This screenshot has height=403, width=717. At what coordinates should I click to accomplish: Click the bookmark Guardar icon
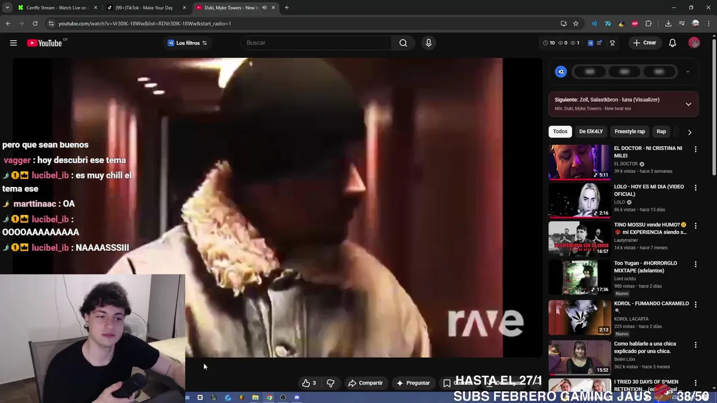[x=446, y=383]
